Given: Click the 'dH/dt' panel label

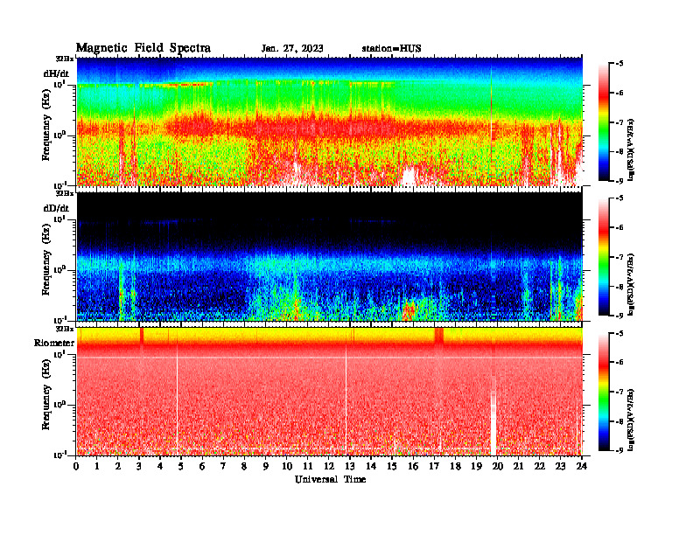Looking at the screenshot, I should (x=56, y=73).
